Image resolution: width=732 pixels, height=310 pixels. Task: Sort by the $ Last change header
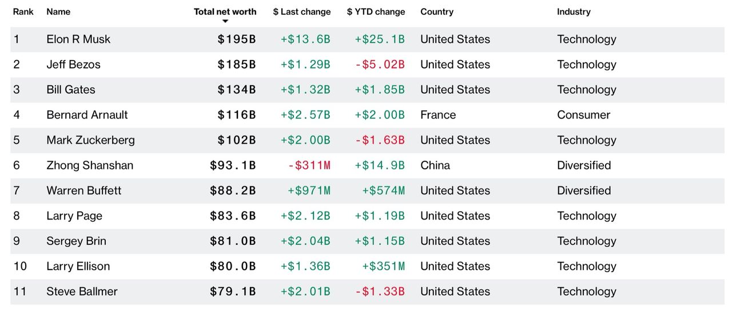coord(301,11)
